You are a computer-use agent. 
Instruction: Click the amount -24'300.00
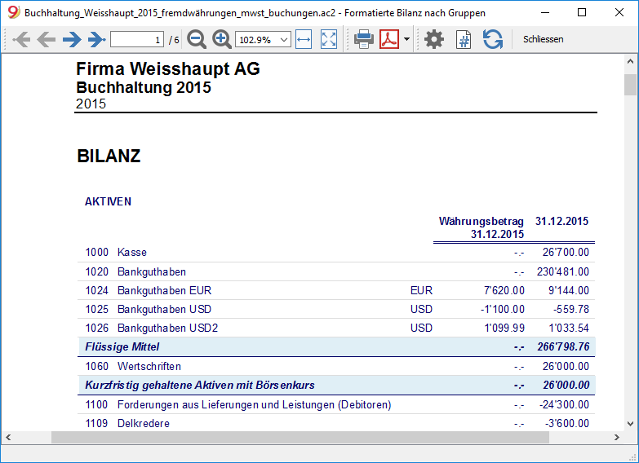pyautogui.click(x=564, y=404)
